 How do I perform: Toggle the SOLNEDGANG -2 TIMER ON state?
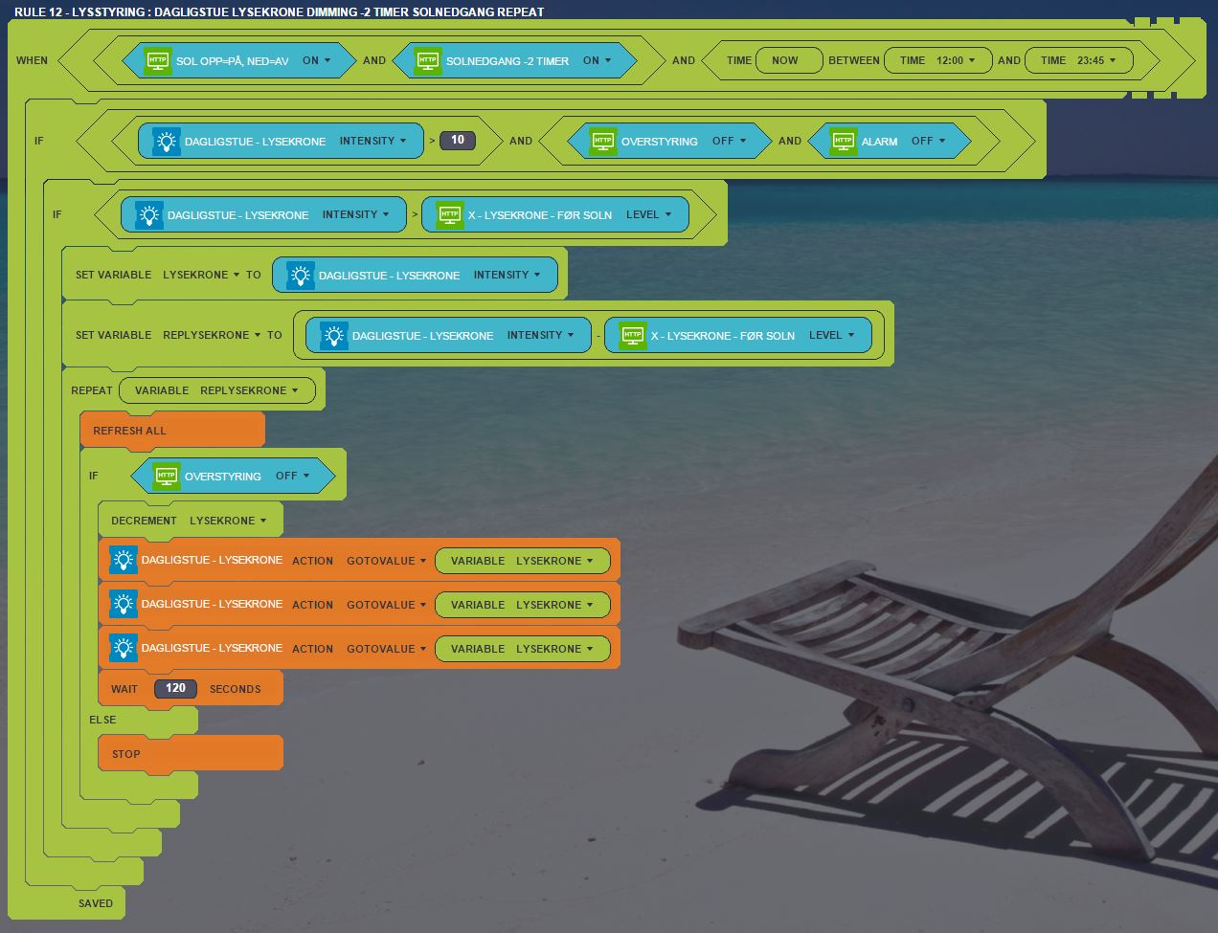597,60
